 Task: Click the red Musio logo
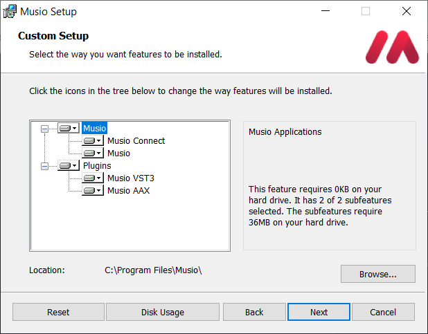(392, 47)
